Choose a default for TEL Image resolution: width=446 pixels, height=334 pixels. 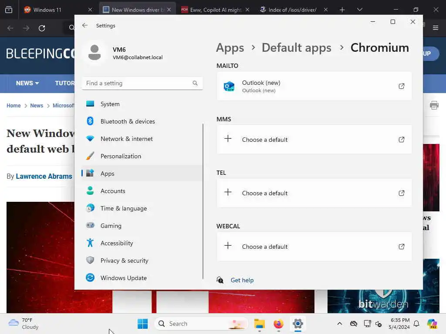tap(314, 193)
